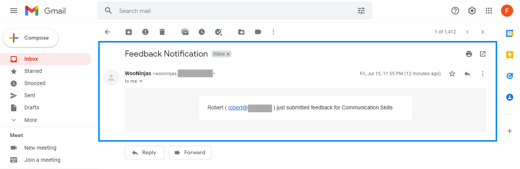520x169 pixels.
Task: Star the WooNinjas message
Action: point(452,74)
